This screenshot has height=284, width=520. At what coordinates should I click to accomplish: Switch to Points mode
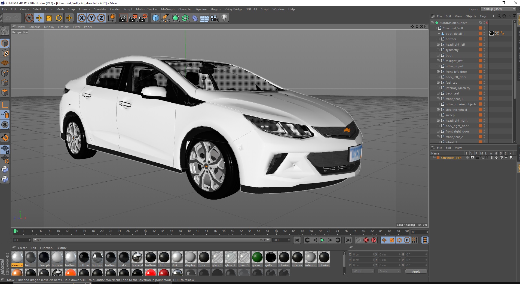click(5, 73)
